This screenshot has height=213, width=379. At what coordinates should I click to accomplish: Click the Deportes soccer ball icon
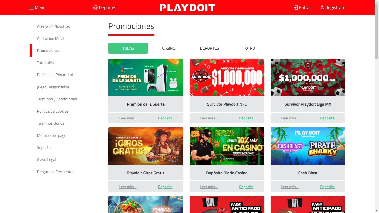pos(96,8)
